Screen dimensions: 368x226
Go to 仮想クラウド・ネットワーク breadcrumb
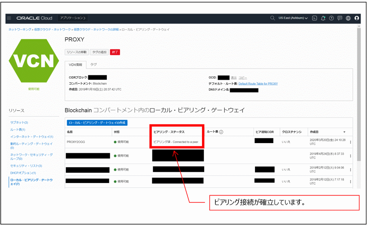[52, 29]
